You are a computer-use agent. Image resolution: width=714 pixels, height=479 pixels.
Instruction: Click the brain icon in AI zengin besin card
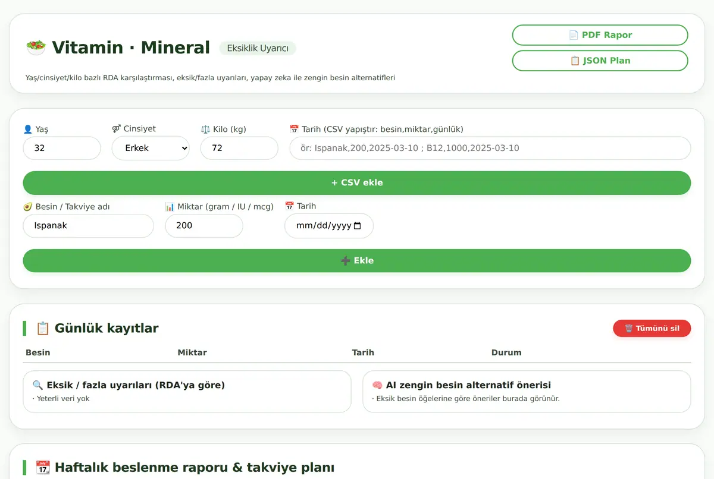coord(377,385)
